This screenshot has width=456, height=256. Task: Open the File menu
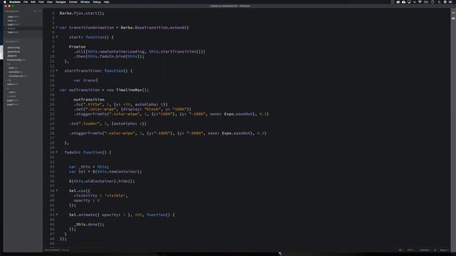tap(26, 2)
